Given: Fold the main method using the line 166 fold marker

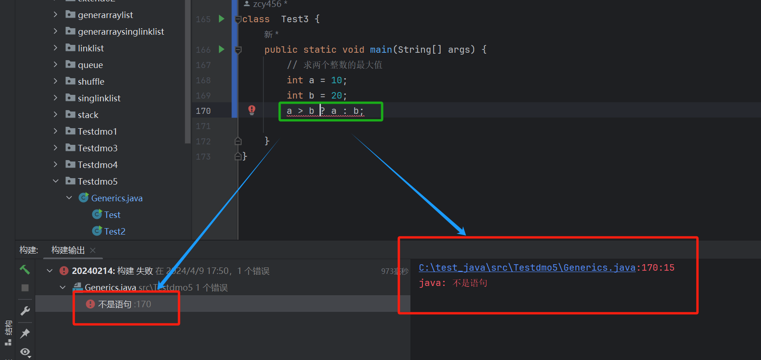Looking at the screenshot, I should pos(238,50).
